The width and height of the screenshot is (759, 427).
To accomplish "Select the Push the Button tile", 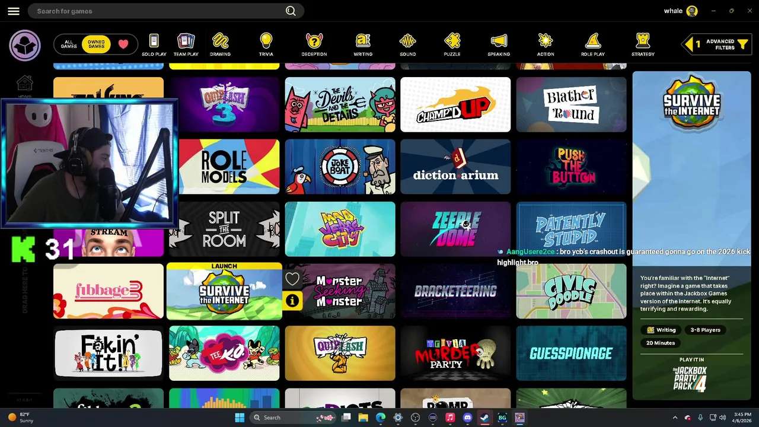I will pyautogui.click(x=571, y=167).
